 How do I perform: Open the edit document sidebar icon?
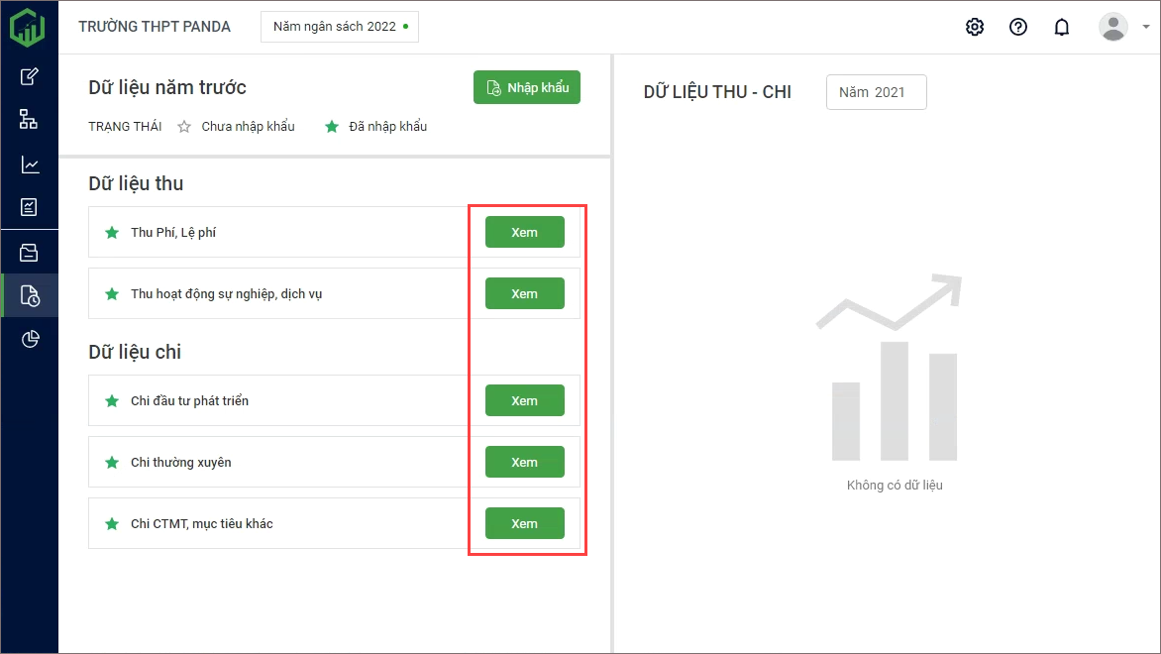tap(29, 76)
